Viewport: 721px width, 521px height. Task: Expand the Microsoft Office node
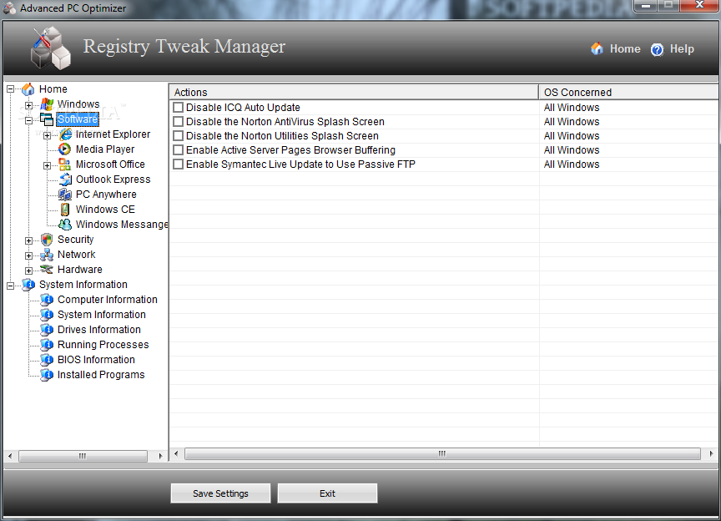coord(47,165)
